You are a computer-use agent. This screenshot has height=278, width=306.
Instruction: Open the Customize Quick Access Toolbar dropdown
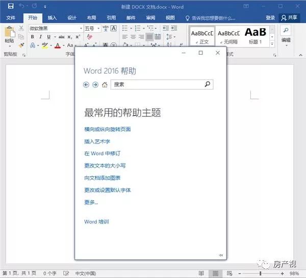click(45, 7)
